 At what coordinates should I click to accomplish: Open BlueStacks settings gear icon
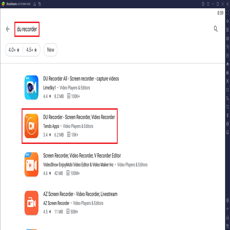point(227,200)
